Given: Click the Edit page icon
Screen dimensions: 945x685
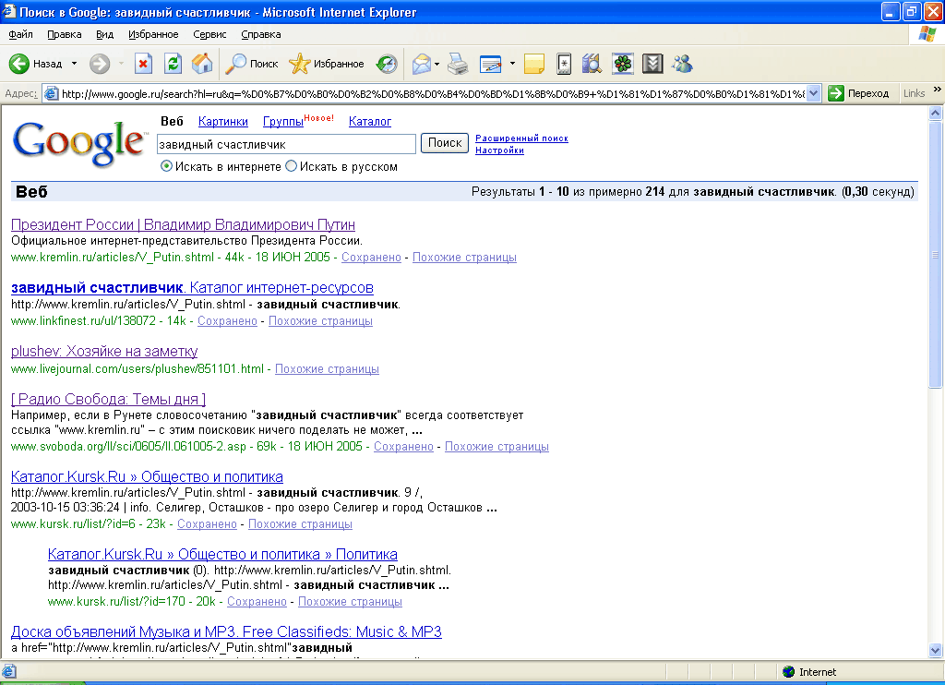Looking at the screenshot, I should pyautogui.click(x=491, y=64).
